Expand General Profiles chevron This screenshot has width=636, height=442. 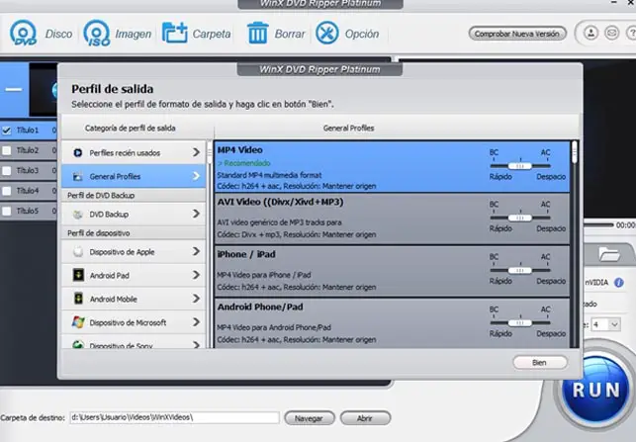tap(196, 176)
